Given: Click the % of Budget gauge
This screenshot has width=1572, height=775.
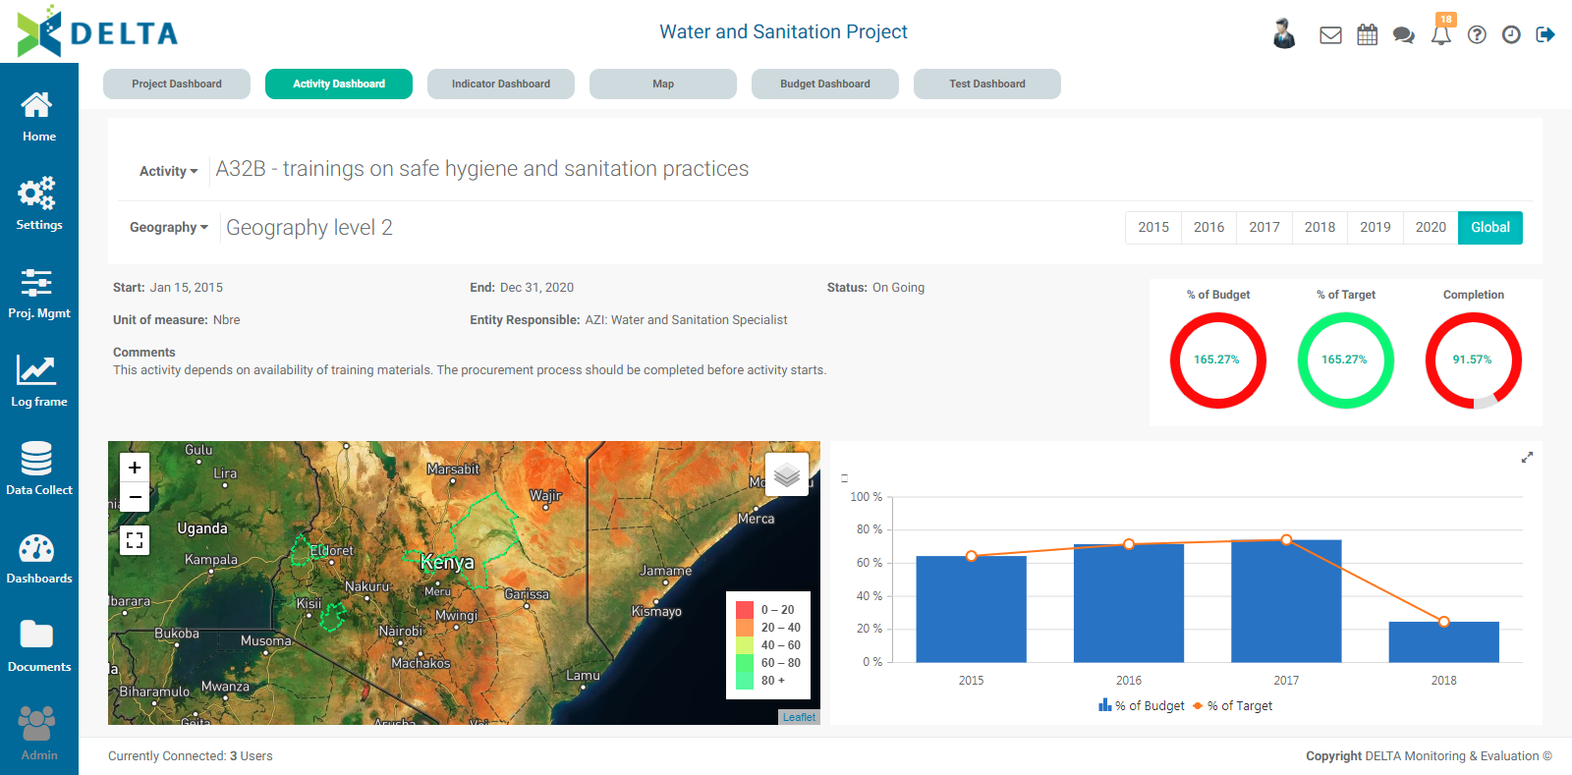Looking at the screenshot, I should tap(1217, 360).
